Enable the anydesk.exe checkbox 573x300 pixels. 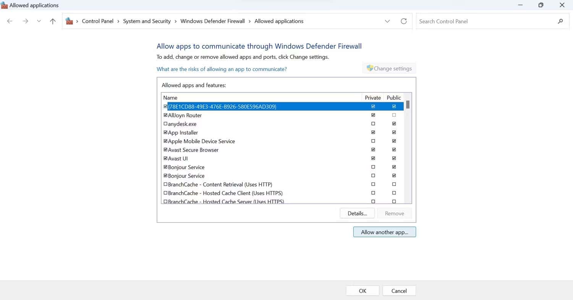[x=165, y=124]
